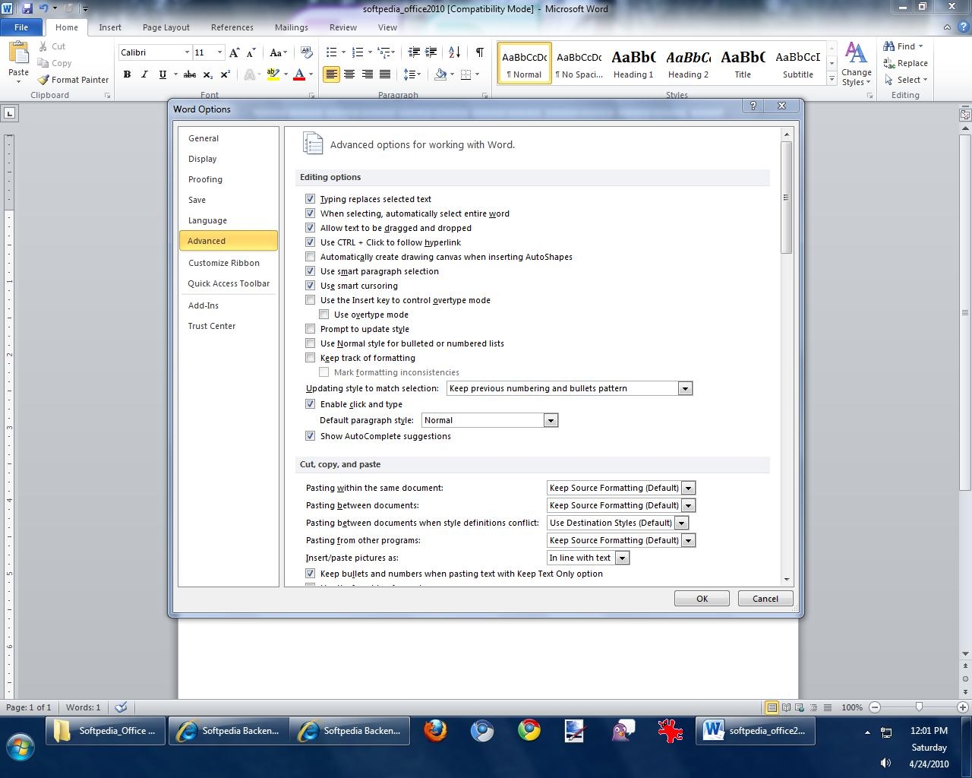972x778 pixels.
Task: Open Default paragraph style dropdown
Action: tap(551, 420)
